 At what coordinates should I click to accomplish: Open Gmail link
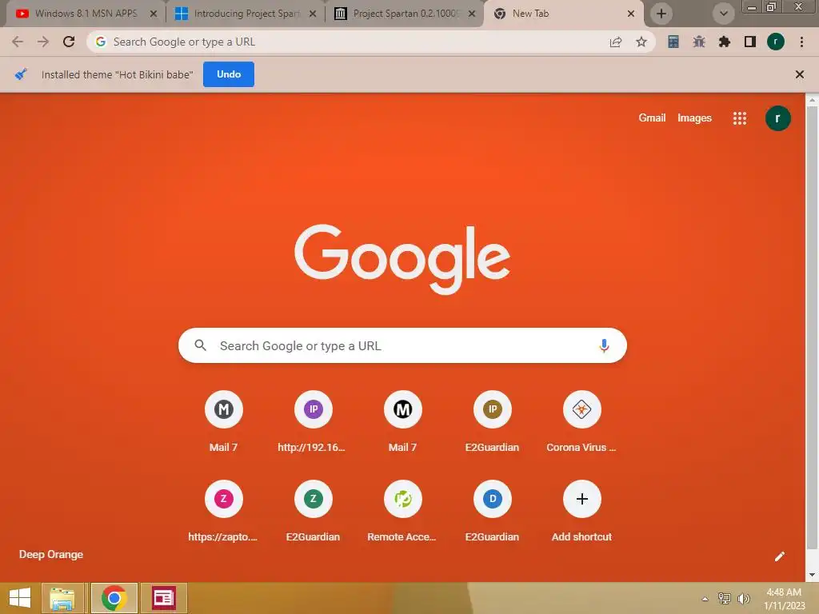coord(652,118)
